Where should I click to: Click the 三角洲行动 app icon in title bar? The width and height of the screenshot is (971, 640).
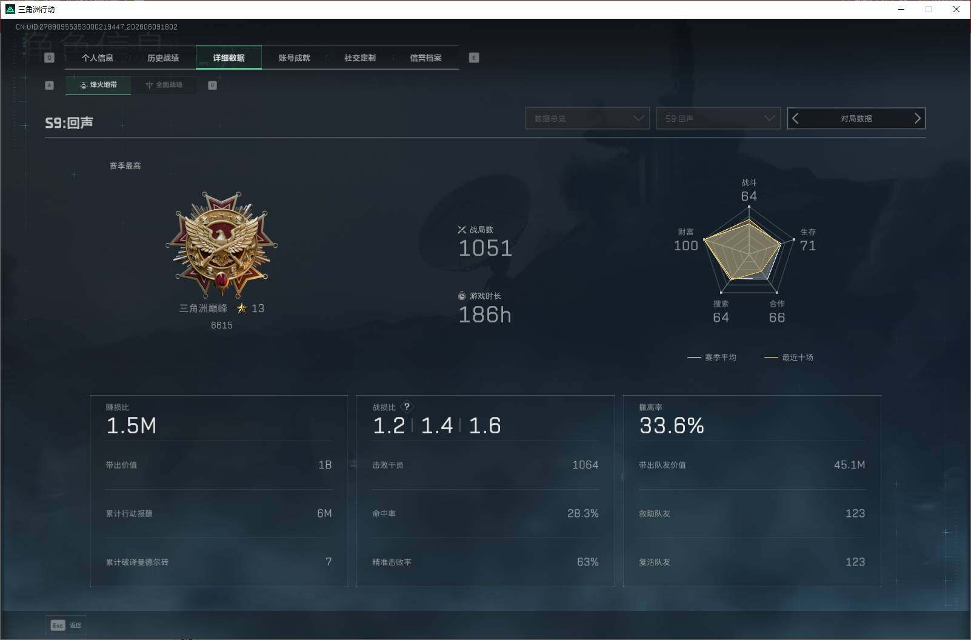(10, 9)
